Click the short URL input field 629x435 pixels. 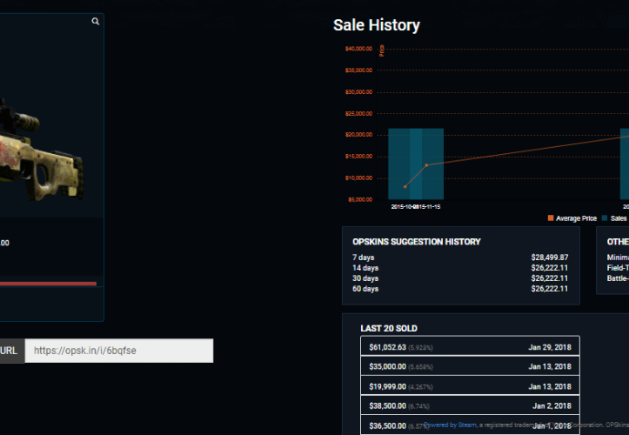pyautogui.click(x=118, y=351)
